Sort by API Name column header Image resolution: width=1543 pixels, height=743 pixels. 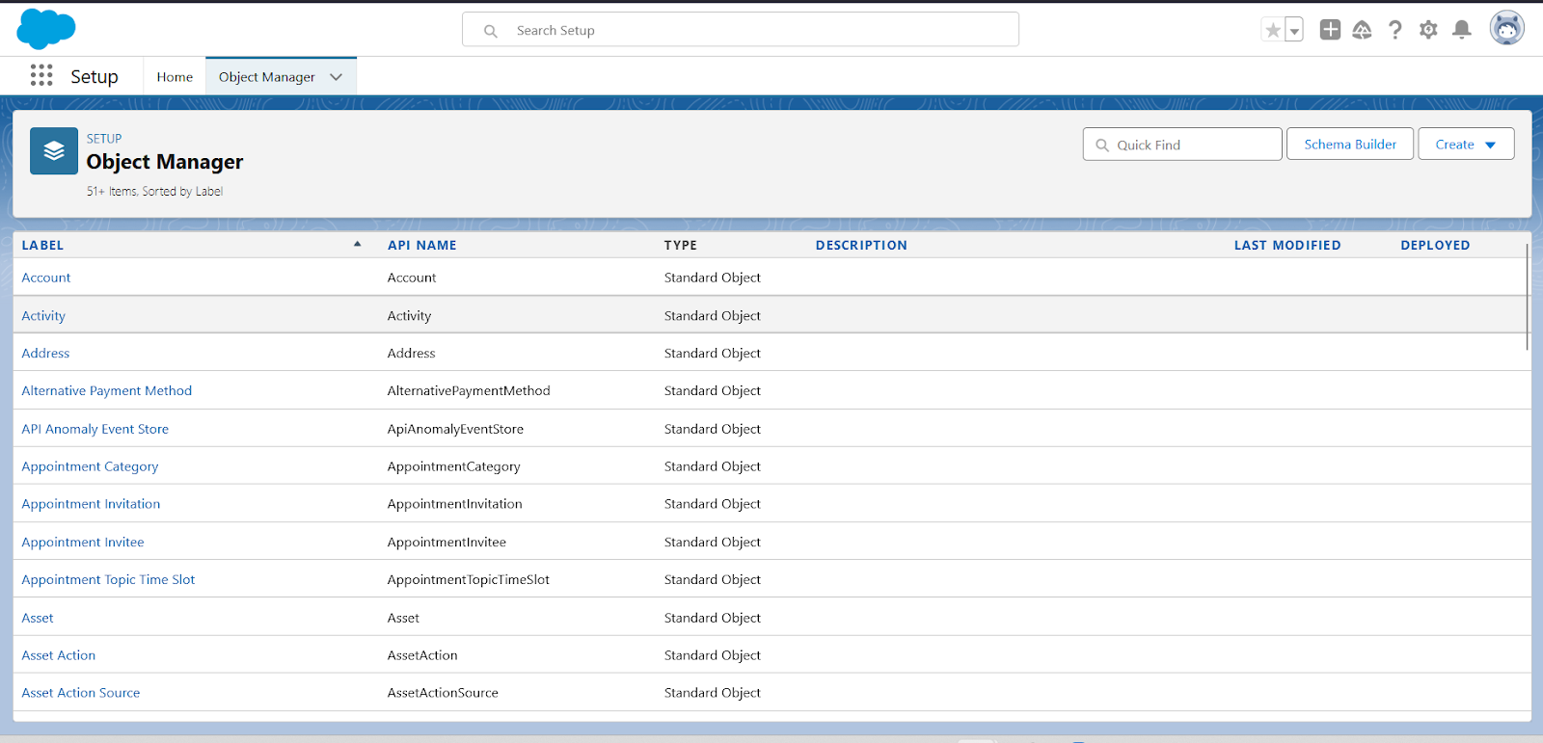(422, 246)
